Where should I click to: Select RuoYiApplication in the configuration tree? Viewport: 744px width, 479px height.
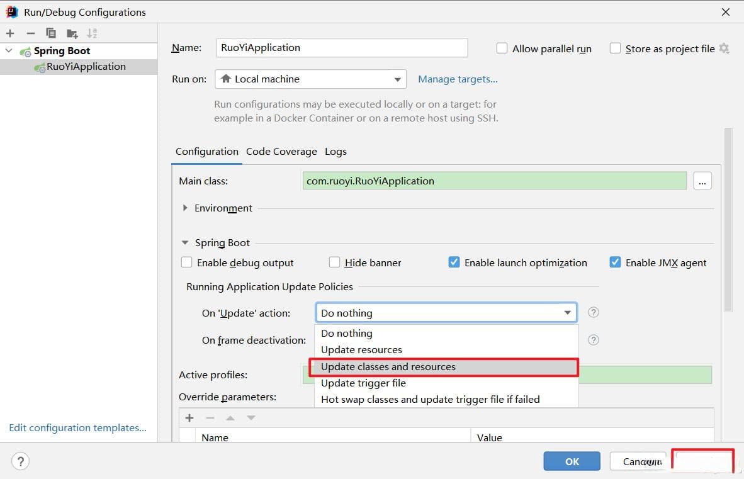click(79, 67)
